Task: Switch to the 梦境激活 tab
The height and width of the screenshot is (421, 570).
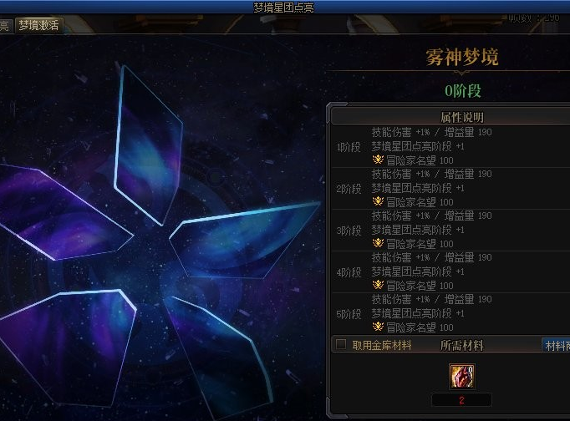Action: pos(39,25)
